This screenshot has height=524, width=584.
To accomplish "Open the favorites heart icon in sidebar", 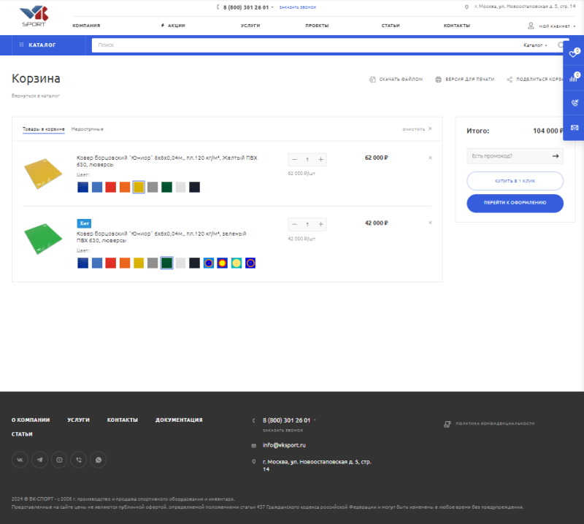I will point(574,54).
